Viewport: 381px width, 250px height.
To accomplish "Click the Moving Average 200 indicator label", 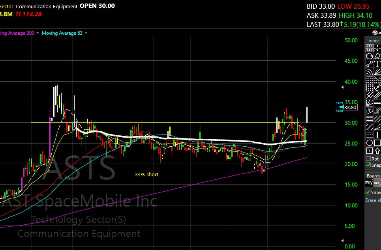I will tap(17, 33).
